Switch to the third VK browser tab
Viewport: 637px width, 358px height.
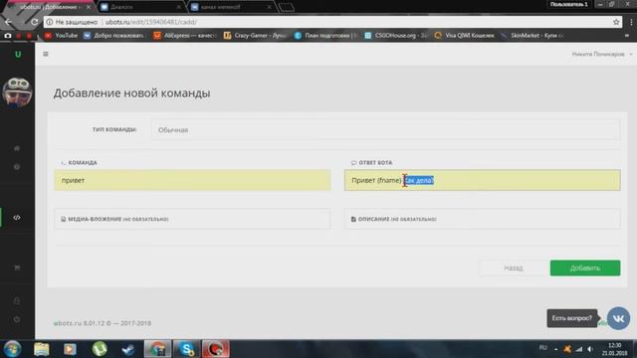(x=231, y=7)
